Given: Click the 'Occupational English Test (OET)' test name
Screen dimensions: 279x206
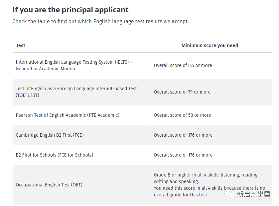Looking at the screenshot, I should click(49, 185).
